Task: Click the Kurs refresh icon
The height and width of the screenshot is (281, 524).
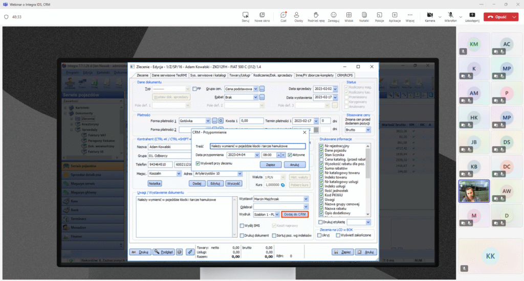Action: pyautogui.click(x=282, y=185)
